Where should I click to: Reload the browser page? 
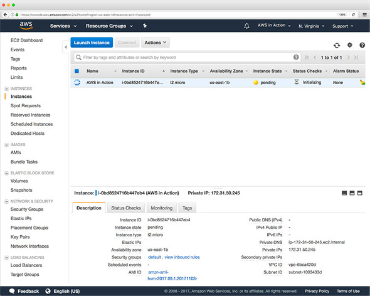point(353,14)
